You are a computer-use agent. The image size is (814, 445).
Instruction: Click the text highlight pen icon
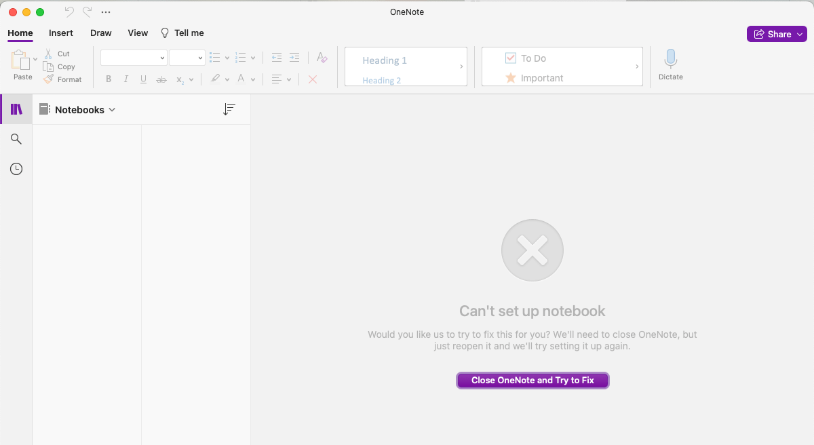tap(215, 79)
